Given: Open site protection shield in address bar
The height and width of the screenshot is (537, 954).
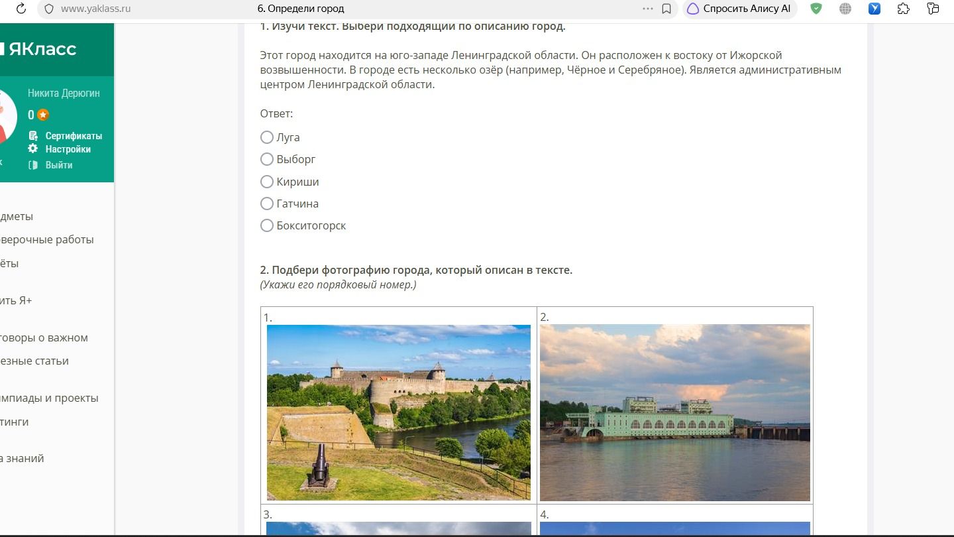Looking at the screenshot, I should tap(48, 9).
